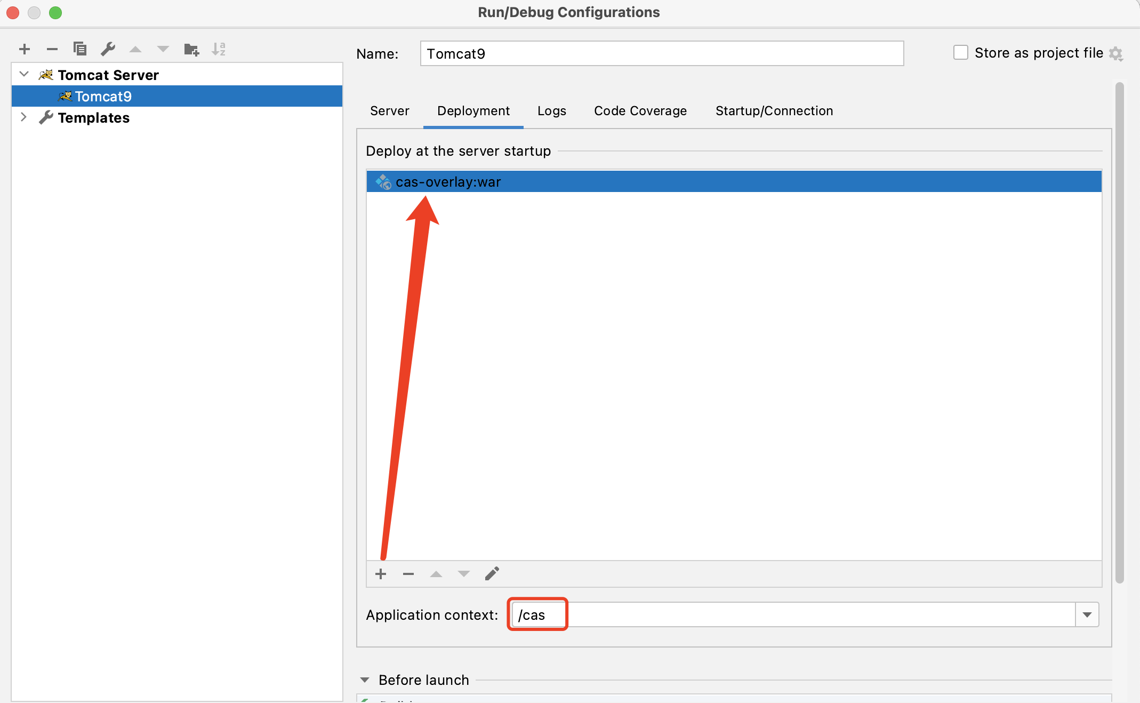Maximize the dialog with the green button

(55, 12)
